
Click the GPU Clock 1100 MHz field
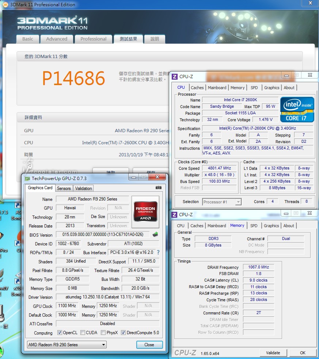[x=67, y=306]
